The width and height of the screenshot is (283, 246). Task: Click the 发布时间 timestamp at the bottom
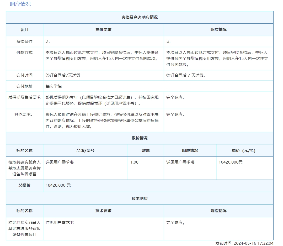(x=244, y=243)
